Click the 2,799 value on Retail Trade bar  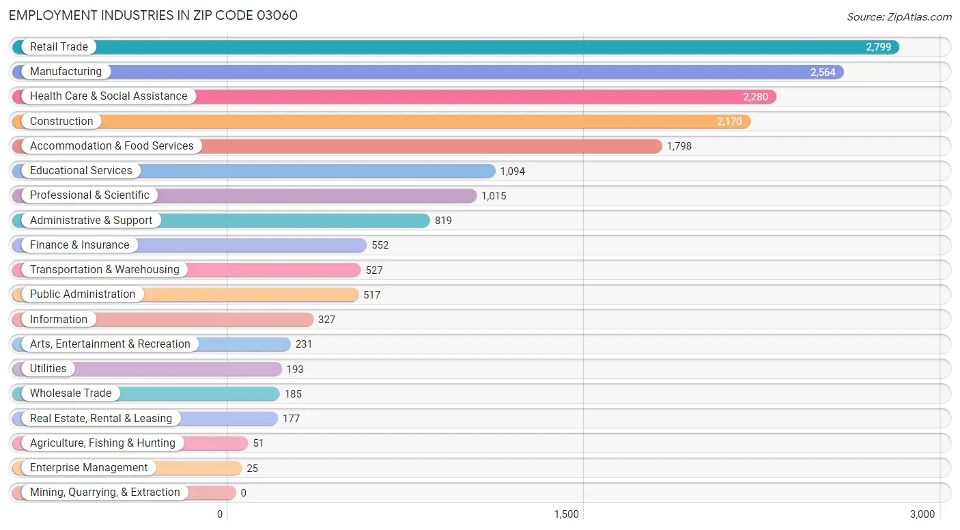[879, 47]
